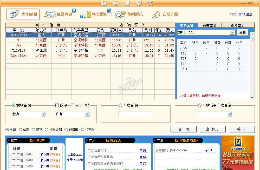Enable the 返程 checkbox
The height and width of the screenshot is (170, 260).
57,105
